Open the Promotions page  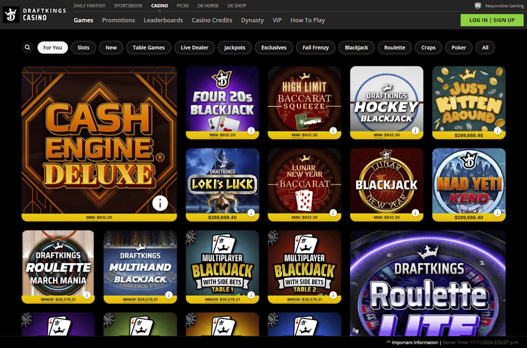118,20
